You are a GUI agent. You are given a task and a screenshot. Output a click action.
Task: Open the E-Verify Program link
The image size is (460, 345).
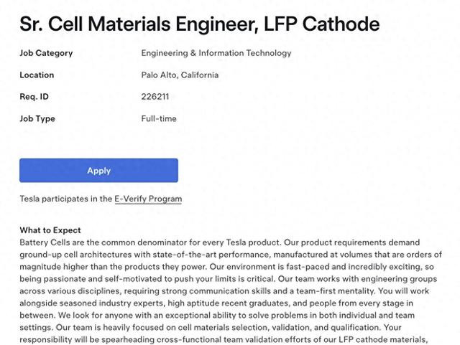[x=148, y=199]
